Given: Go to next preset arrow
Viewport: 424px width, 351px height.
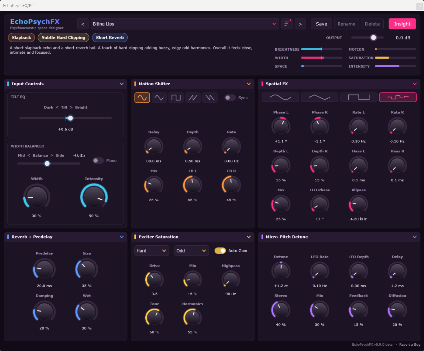Looking at the screenshot, I should (300, 24).
